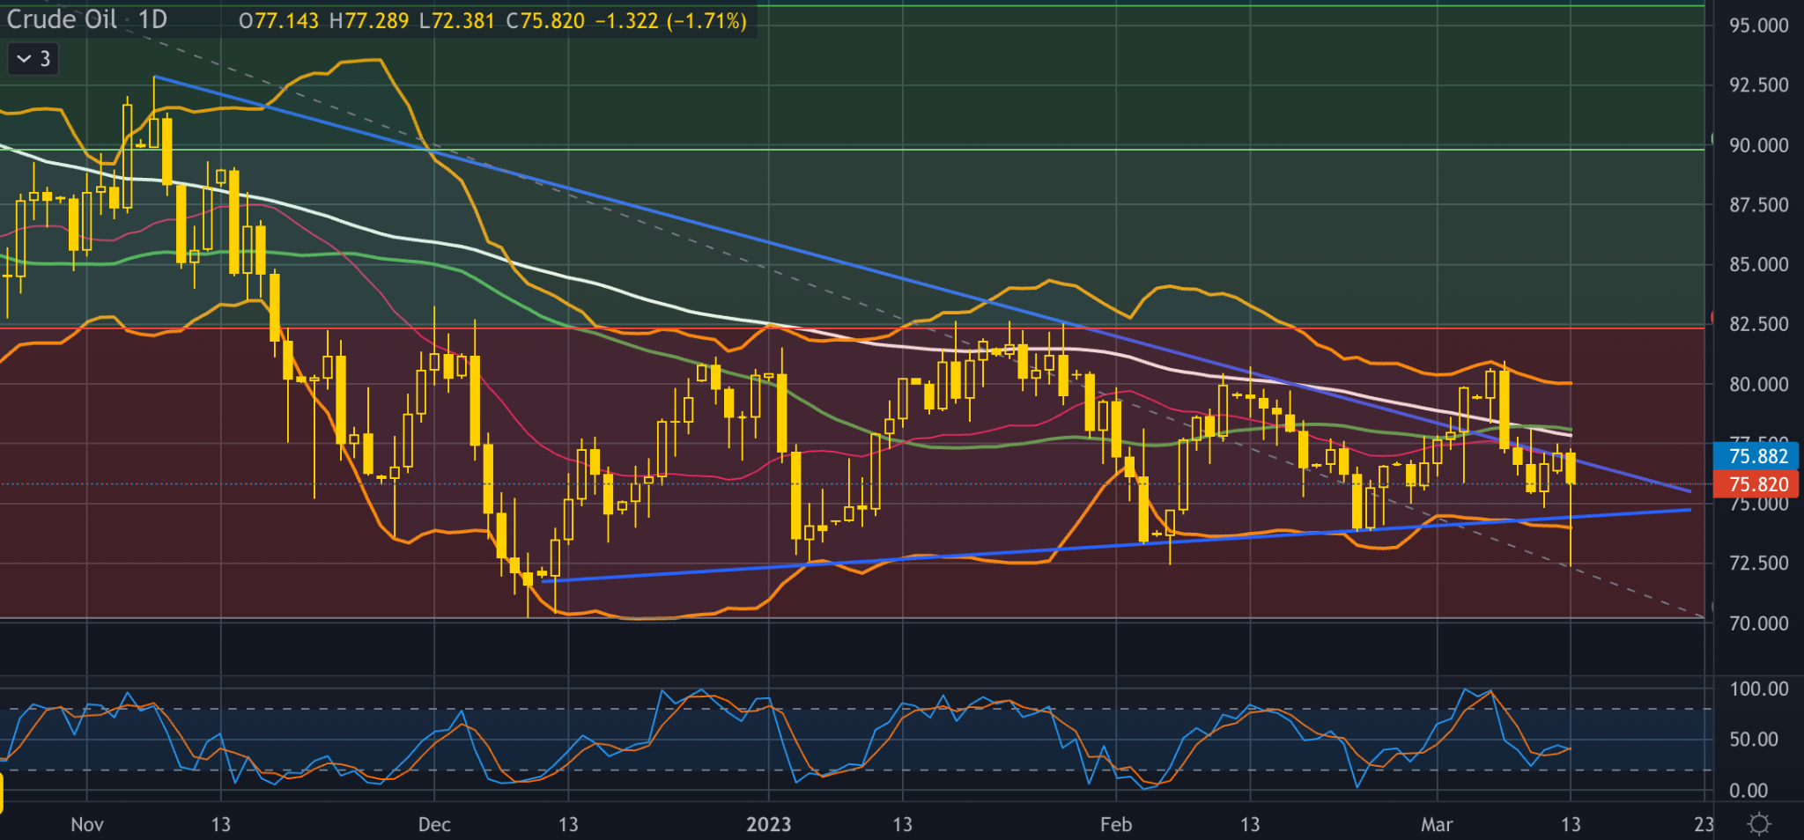1804x840 pixels.
Task: Select the low value L72.381 in header
Action: [457, 20]
